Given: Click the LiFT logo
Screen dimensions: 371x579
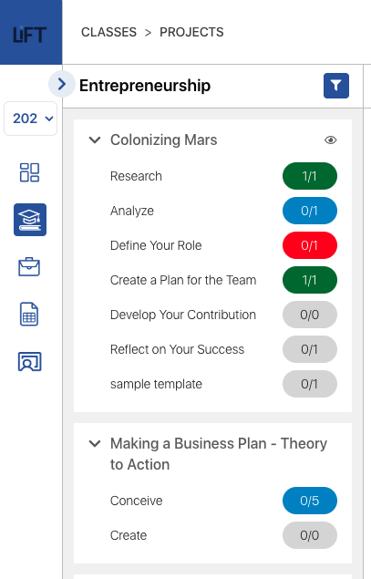Looking at the screenshot, I should (x=30, y=35).
